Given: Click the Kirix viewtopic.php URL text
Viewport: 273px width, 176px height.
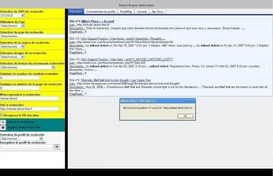Looking at the screenshot, I should tap(111, 63).
